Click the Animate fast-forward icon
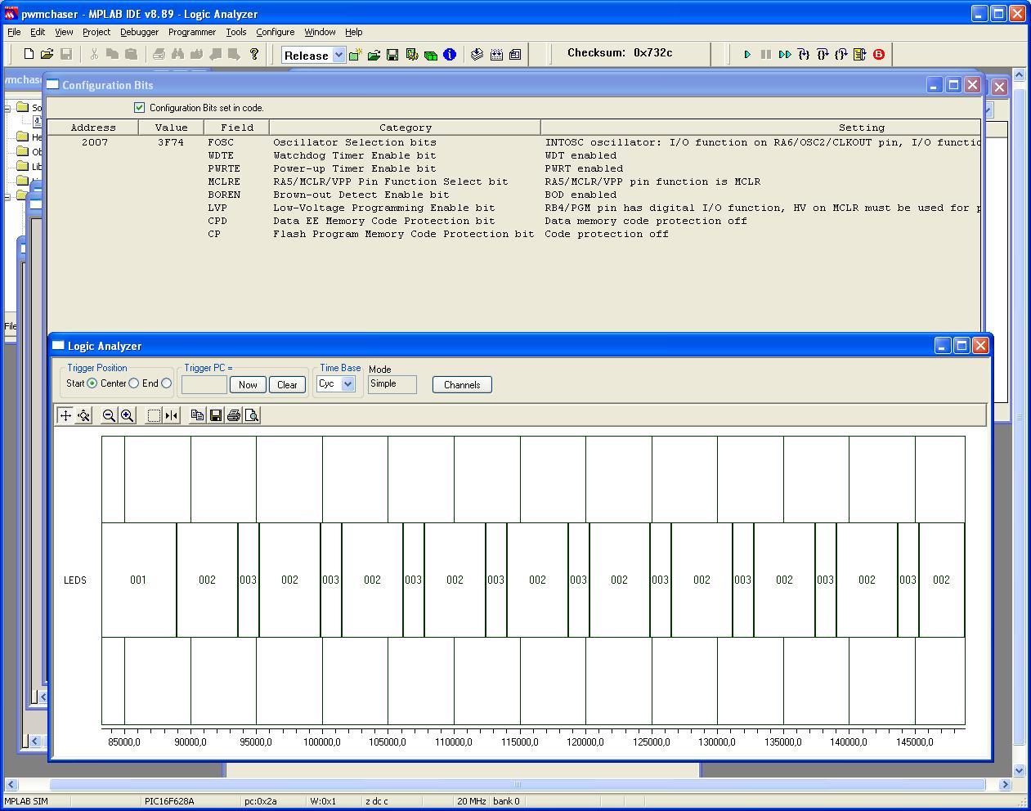The height and width of the screenshot is (811, 1031). click(x=785, y=55)
